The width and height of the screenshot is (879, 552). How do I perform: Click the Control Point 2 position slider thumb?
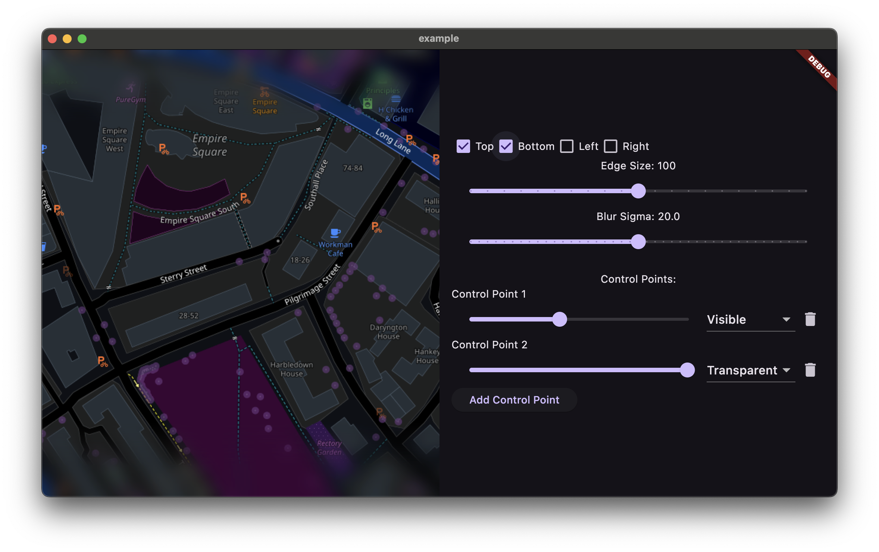(x=687, y=370)
